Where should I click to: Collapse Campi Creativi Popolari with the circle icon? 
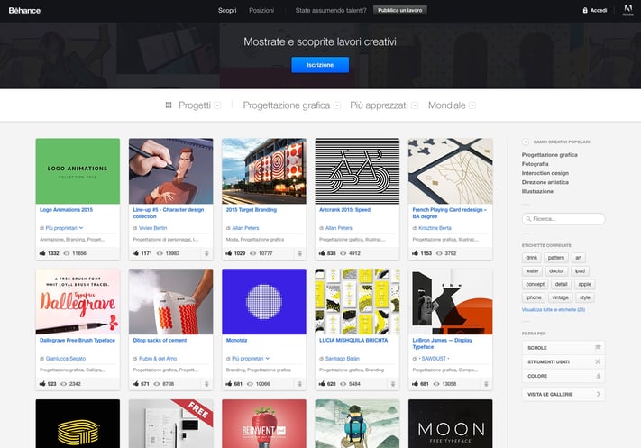526,142
